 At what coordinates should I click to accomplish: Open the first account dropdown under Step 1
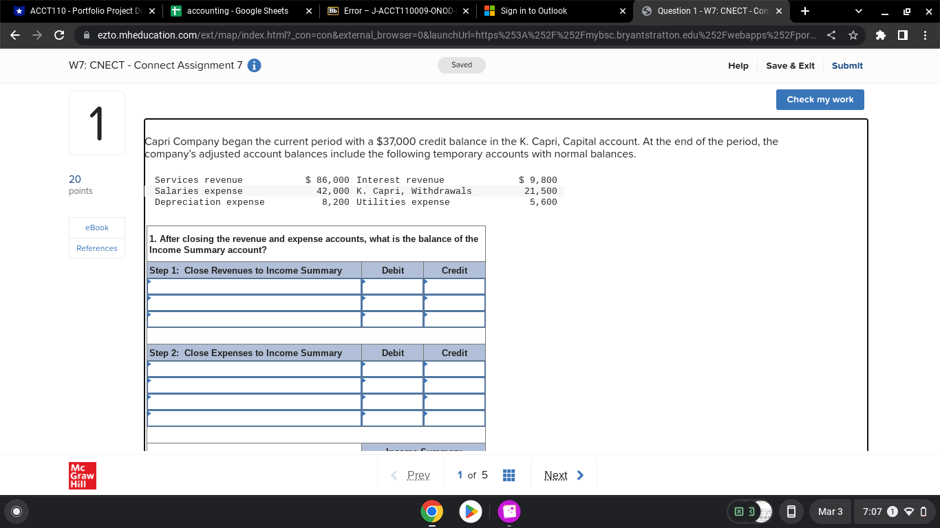point(254,286)
